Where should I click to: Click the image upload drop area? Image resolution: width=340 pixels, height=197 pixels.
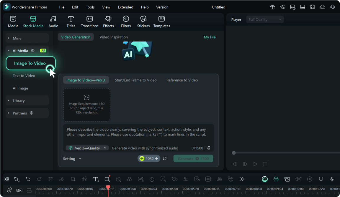(x=86, y=105)
